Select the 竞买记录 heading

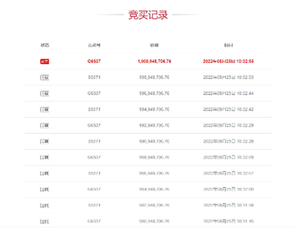click(148, 15)
